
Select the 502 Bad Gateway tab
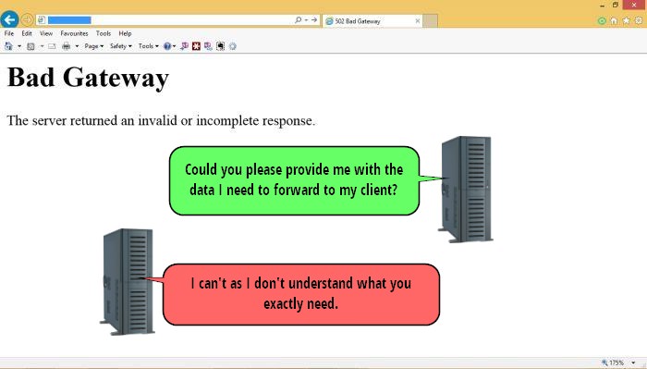pyautogui.click(x=372, y=21)
